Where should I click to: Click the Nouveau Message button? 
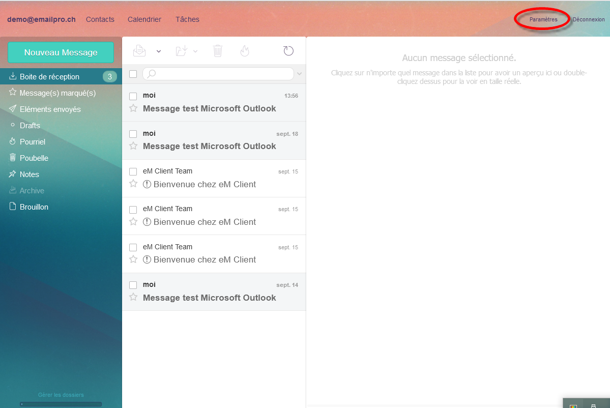[61, 52]
